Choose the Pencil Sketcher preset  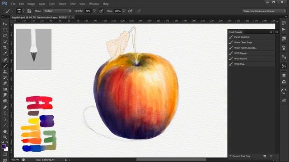[x=252, y=37]
